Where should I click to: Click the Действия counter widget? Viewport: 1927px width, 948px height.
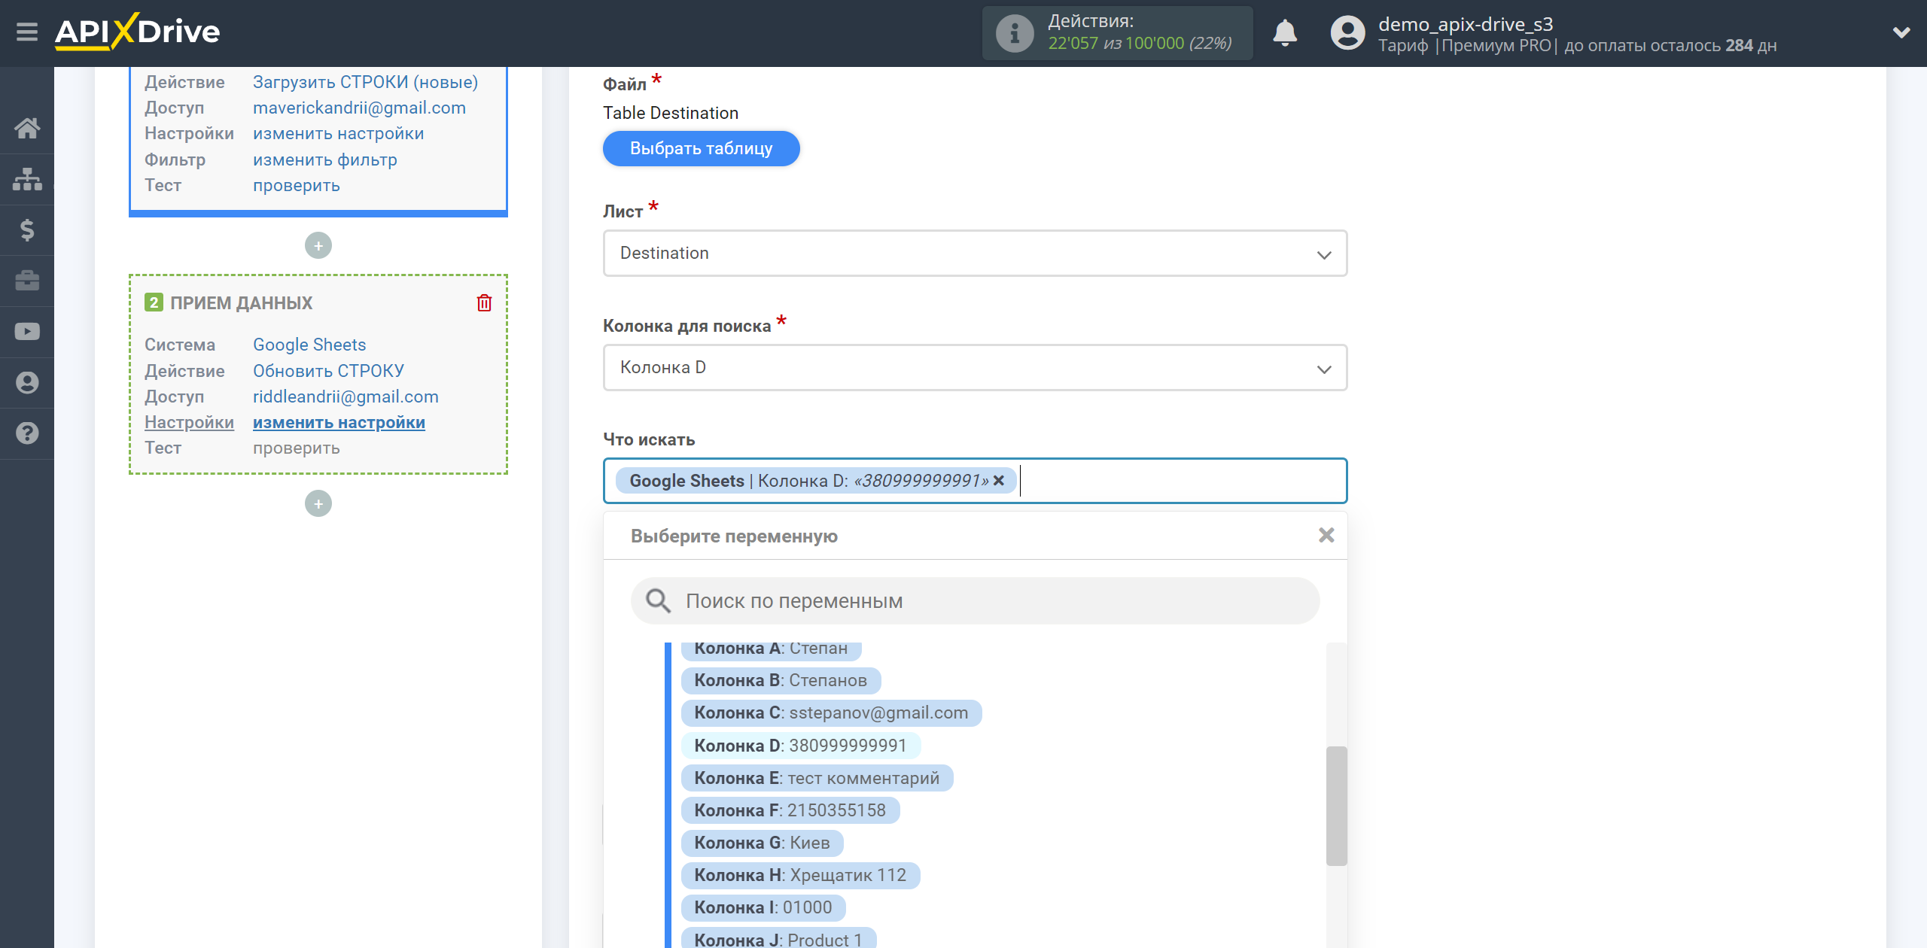1117,33
